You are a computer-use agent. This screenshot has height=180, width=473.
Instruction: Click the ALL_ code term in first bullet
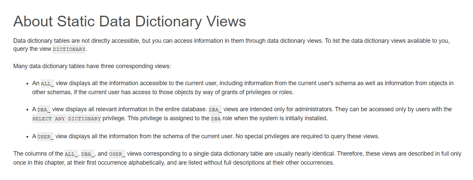coord(47,83)
